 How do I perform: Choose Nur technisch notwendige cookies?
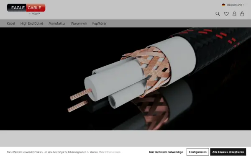point(166,152)
